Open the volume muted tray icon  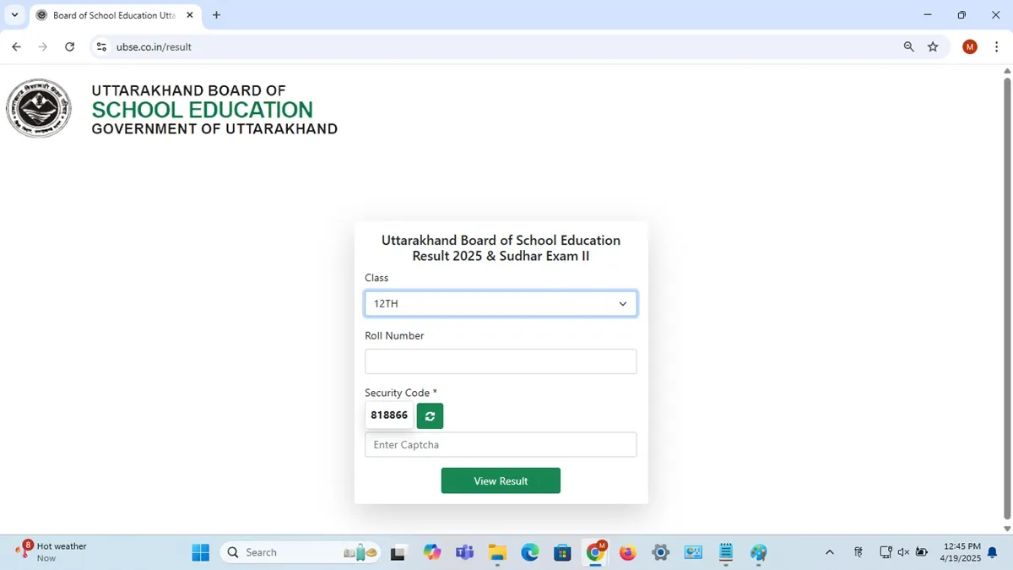[902, 552]
